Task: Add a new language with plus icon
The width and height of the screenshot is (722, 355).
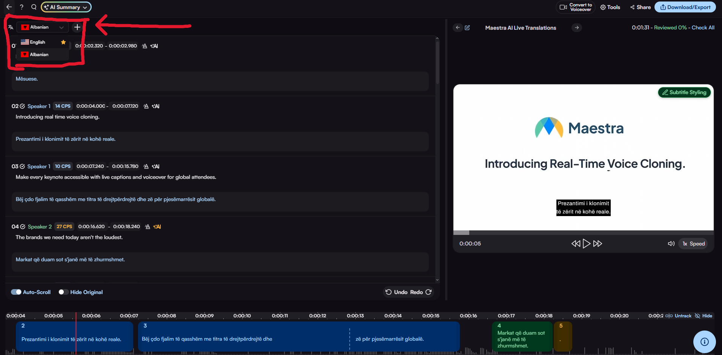Action: pyautogui.click(x=77, y=27)
